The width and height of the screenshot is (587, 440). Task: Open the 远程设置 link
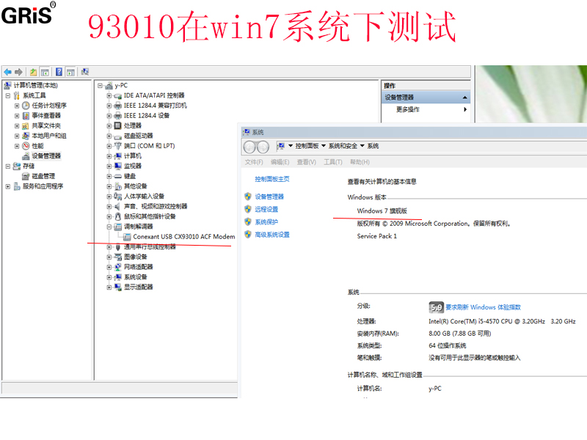point(266,210)
